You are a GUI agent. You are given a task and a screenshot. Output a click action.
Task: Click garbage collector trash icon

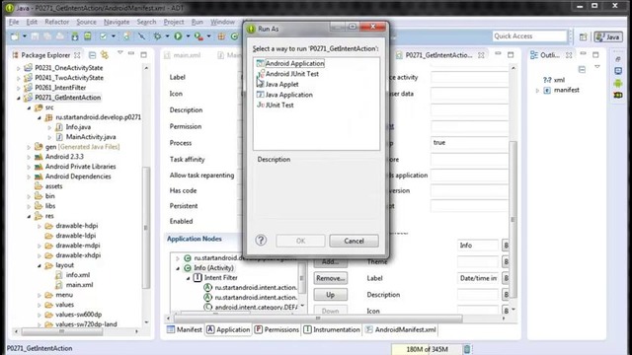[467, 349]
